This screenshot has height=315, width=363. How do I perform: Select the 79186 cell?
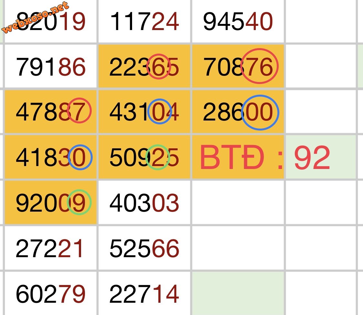50,67
